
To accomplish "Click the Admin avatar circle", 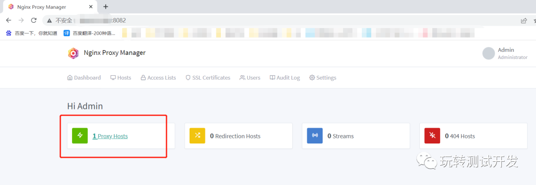I will (x=488, y=53).
